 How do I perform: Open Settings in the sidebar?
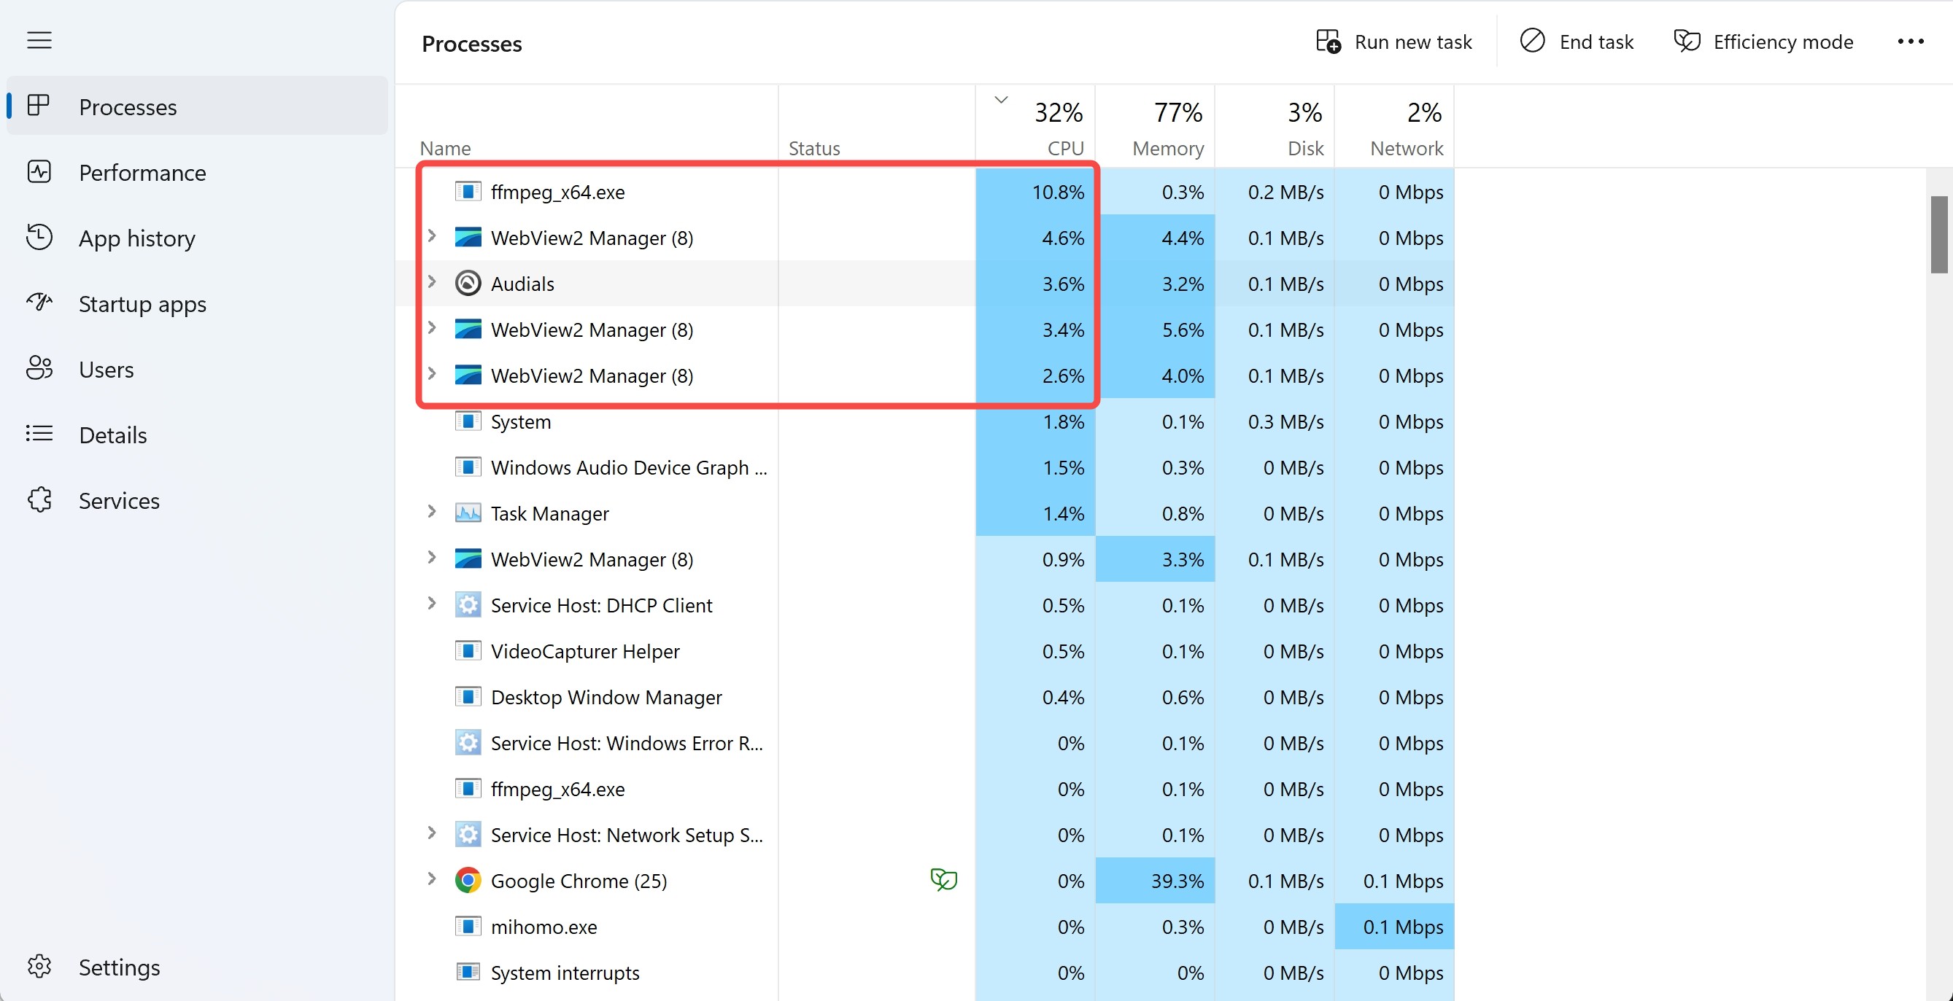pos(197,967)
